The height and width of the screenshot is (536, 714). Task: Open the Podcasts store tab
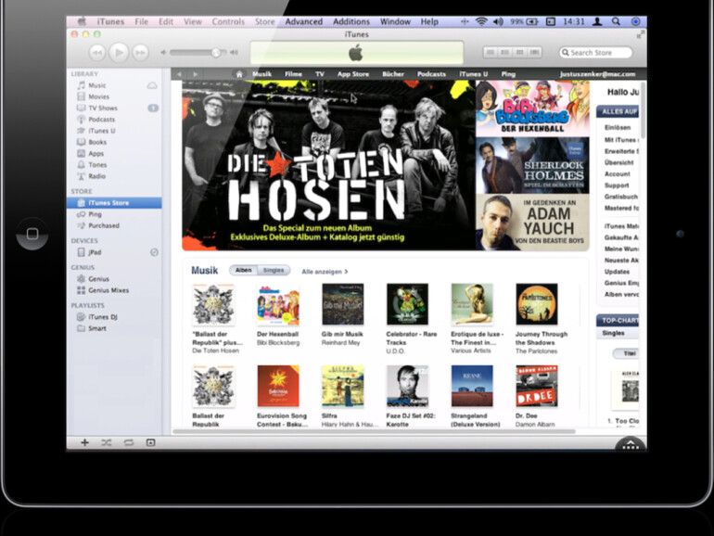(431, 74)
